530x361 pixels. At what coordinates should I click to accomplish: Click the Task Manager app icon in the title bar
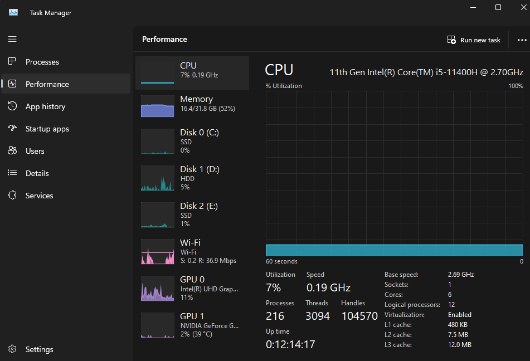(x=13, y=12)
